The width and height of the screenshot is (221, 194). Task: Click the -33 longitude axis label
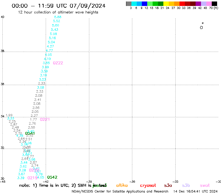pyautogui.click(x=176, y=182)
